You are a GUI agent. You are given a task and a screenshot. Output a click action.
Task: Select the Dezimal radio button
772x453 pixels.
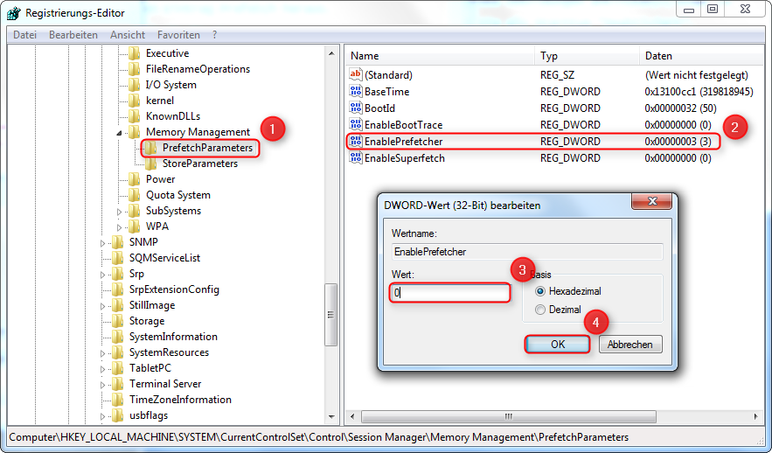[x=540, y=310]
